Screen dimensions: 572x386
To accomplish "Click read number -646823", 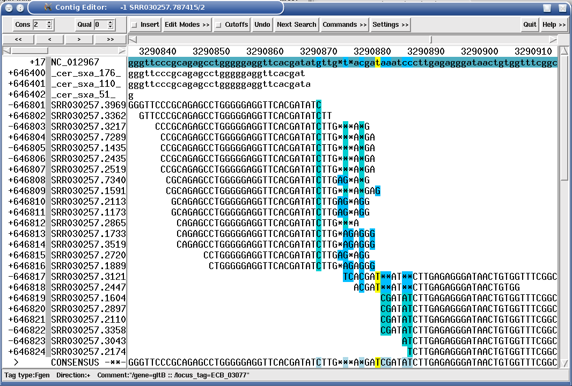I will pyautogui.click(x=27, y=341).
